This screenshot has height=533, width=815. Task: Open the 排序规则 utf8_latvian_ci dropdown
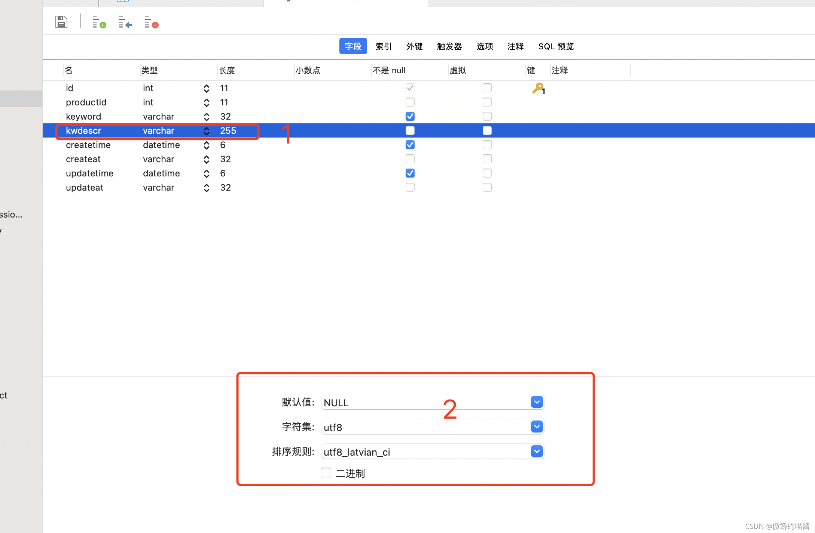pyautogui.click(x=537, y=451)
